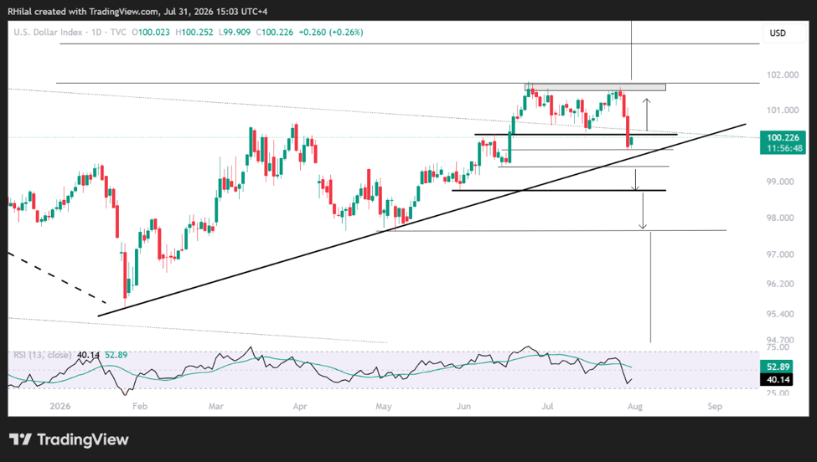Click the 96.200 price axis label

tap(780, 284)
